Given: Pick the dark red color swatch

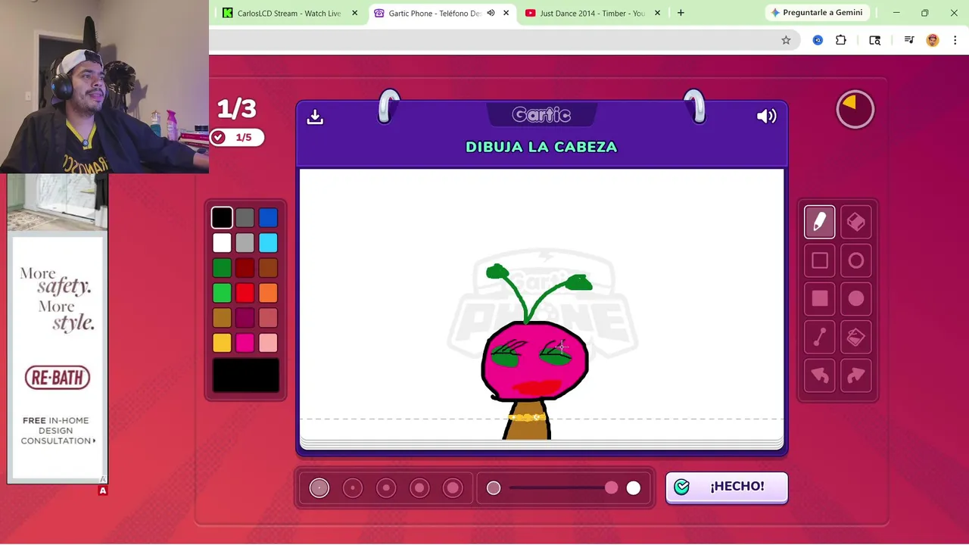Looking at the screenshot, I should 245,268.
